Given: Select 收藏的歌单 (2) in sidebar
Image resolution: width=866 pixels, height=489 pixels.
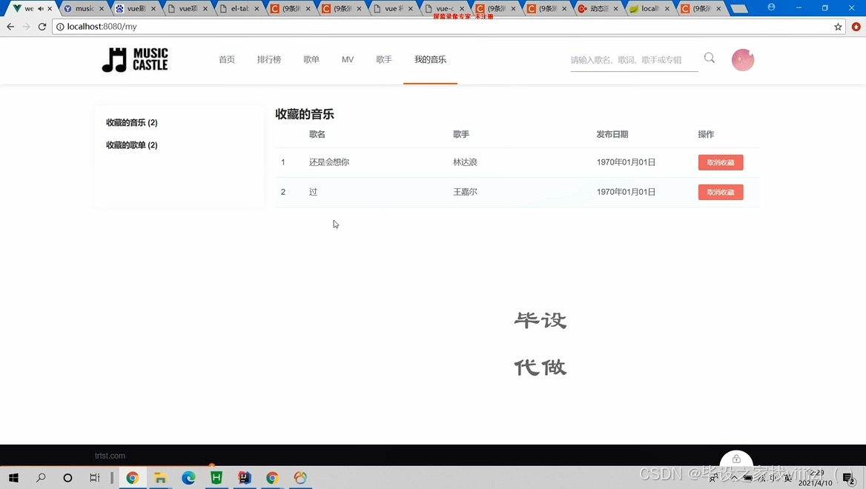Looking at the screenshot, I should click(132, 145).
